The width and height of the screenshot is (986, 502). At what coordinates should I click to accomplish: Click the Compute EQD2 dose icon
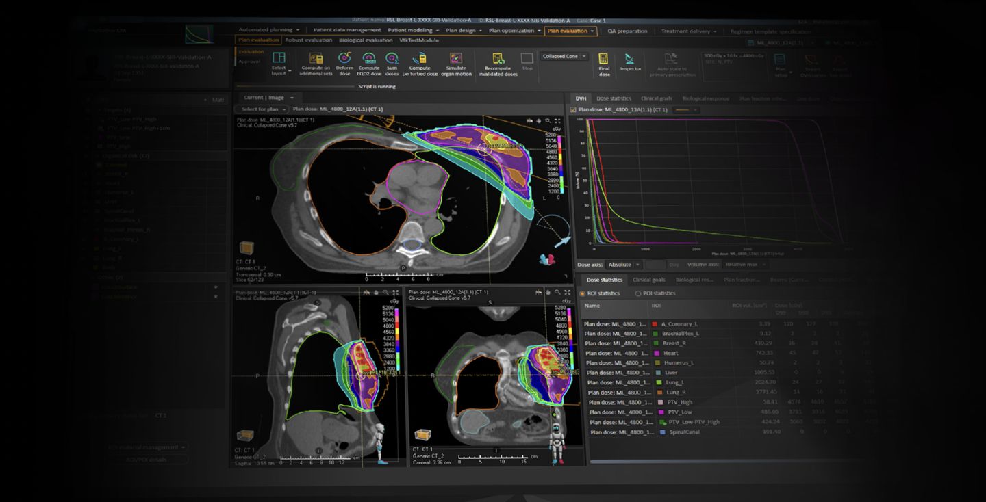pos(369,59)
